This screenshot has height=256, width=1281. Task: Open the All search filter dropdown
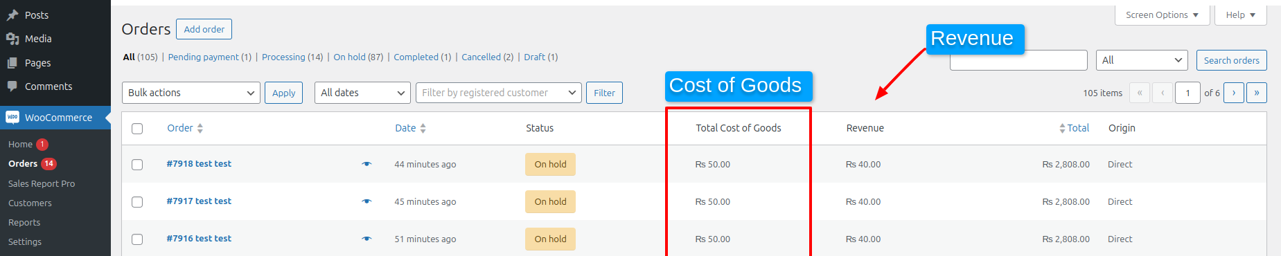[x=1142, y=60]
